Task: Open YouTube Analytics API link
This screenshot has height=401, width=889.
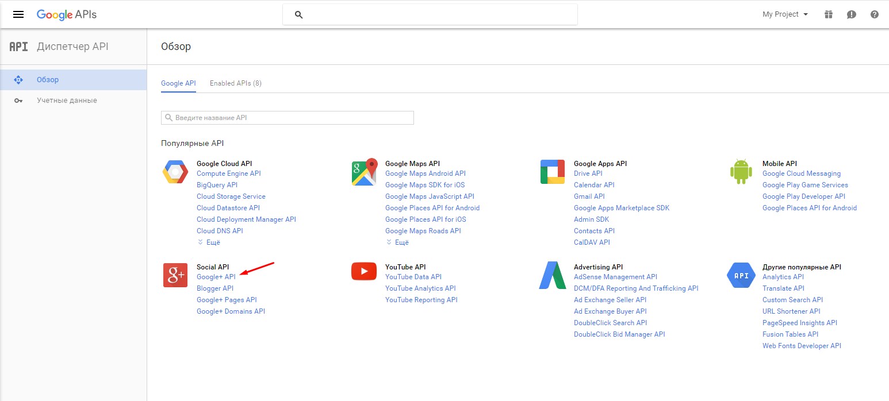Action: (x=420, y=288)
